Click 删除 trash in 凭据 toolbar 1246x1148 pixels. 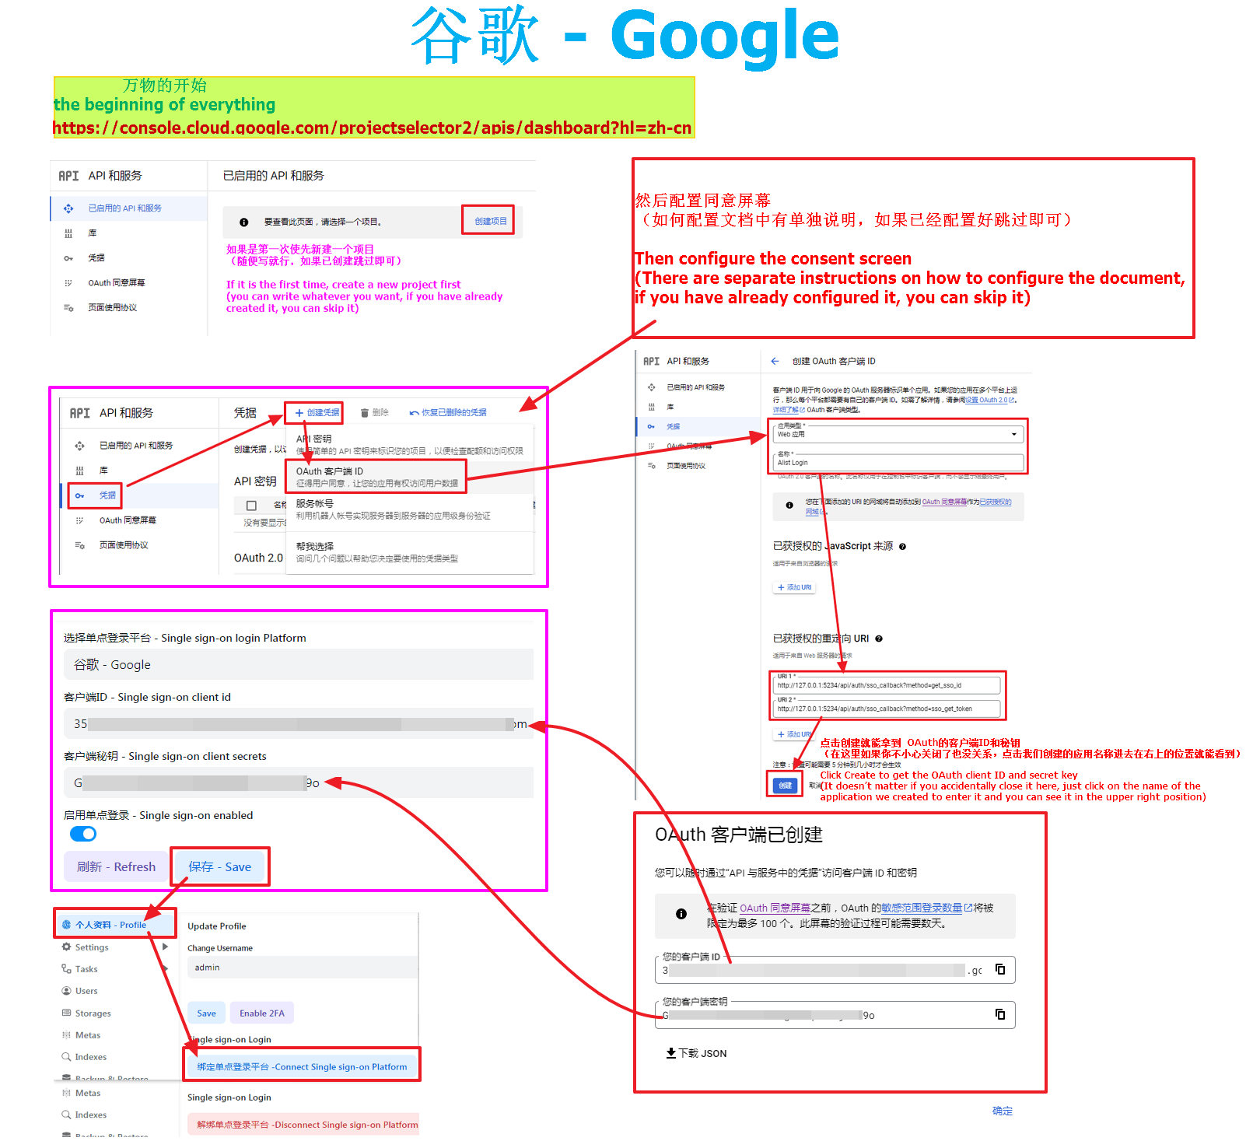pos(375,412)
